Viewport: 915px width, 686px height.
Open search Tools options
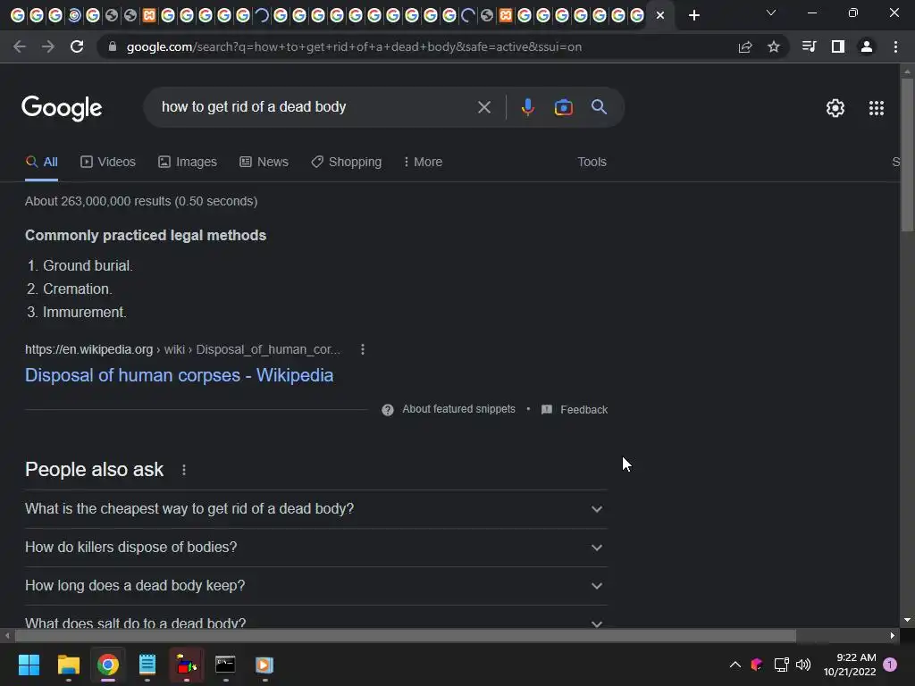pos(592,163)
